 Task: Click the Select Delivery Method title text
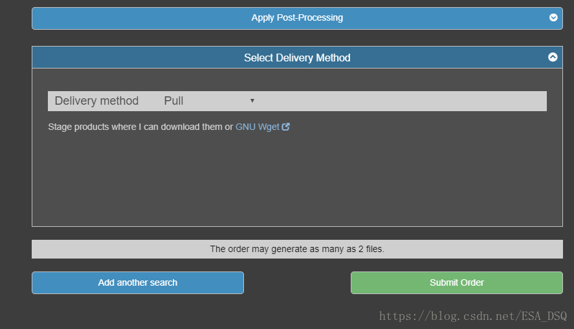pos(297,58)
